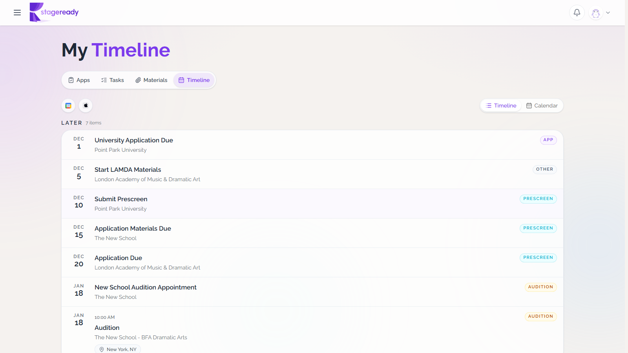Click the OTHER tag on Dec 5 item
The image size is (628, 353).
[x=544, y=169]
